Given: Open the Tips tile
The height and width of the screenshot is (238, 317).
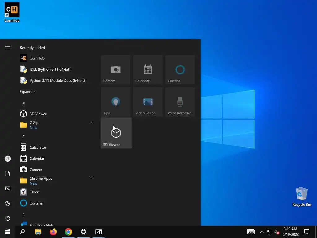Looking at the screenshot, I should coord(116,102).
